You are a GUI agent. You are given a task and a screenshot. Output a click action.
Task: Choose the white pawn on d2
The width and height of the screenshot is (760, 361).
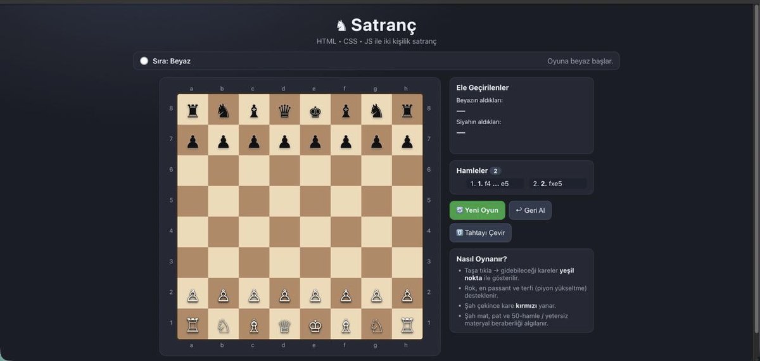click(284, 295)
